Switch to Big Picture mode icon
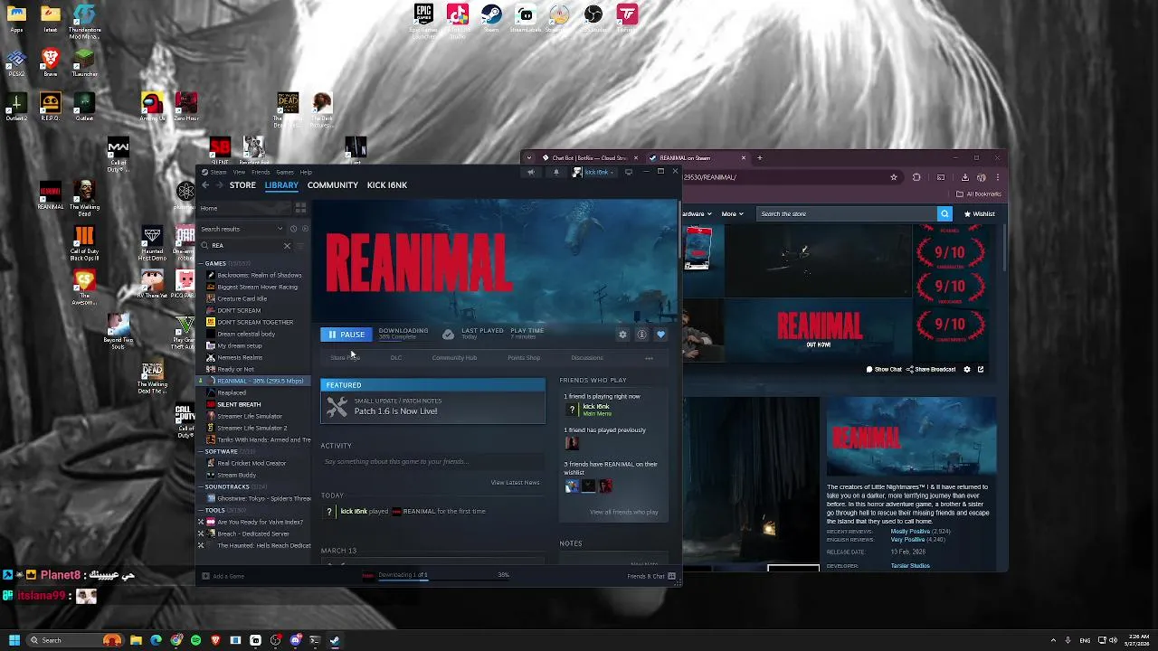The height and width of the screenshot is (651, 1158). [x=629, y=172]
